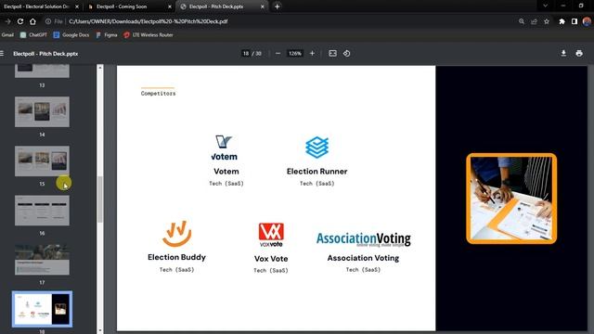Close the Electpoll - Coming Soon tab
594x334 pixels.
170,6
